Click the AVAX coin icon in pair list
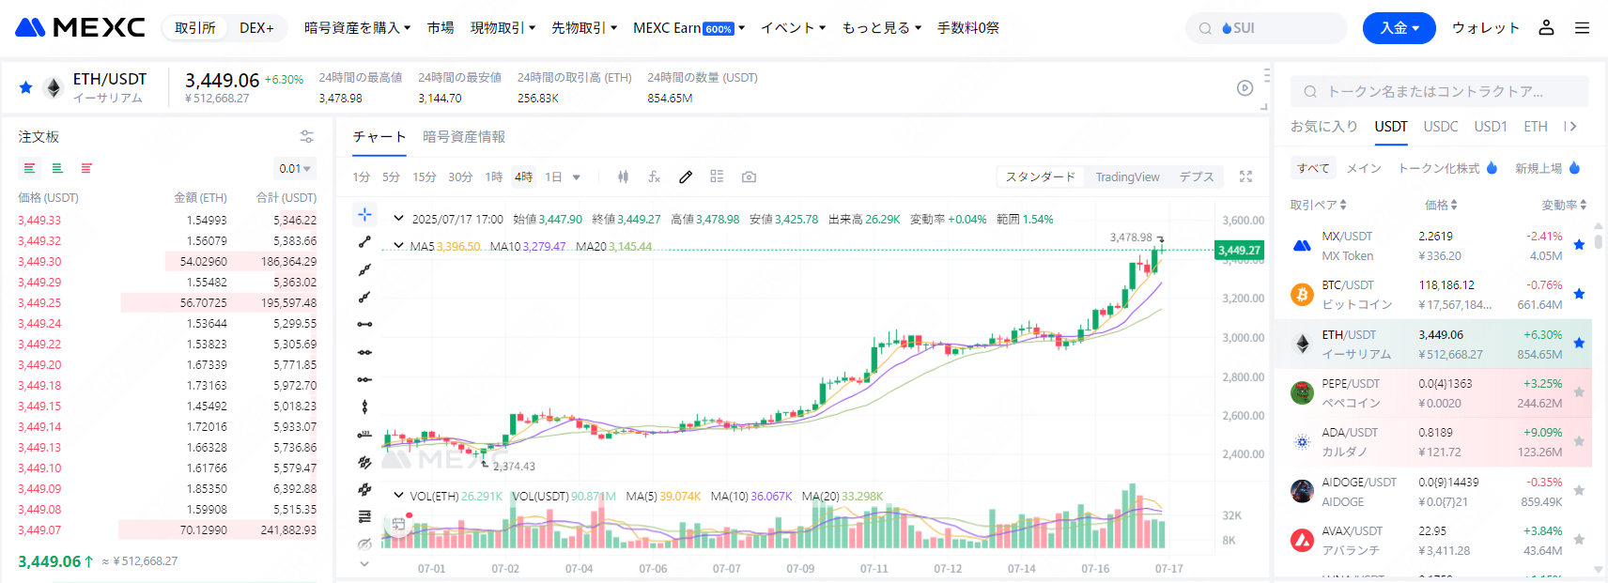This screenshot has width=1608, height=583. coord(1302,540)
